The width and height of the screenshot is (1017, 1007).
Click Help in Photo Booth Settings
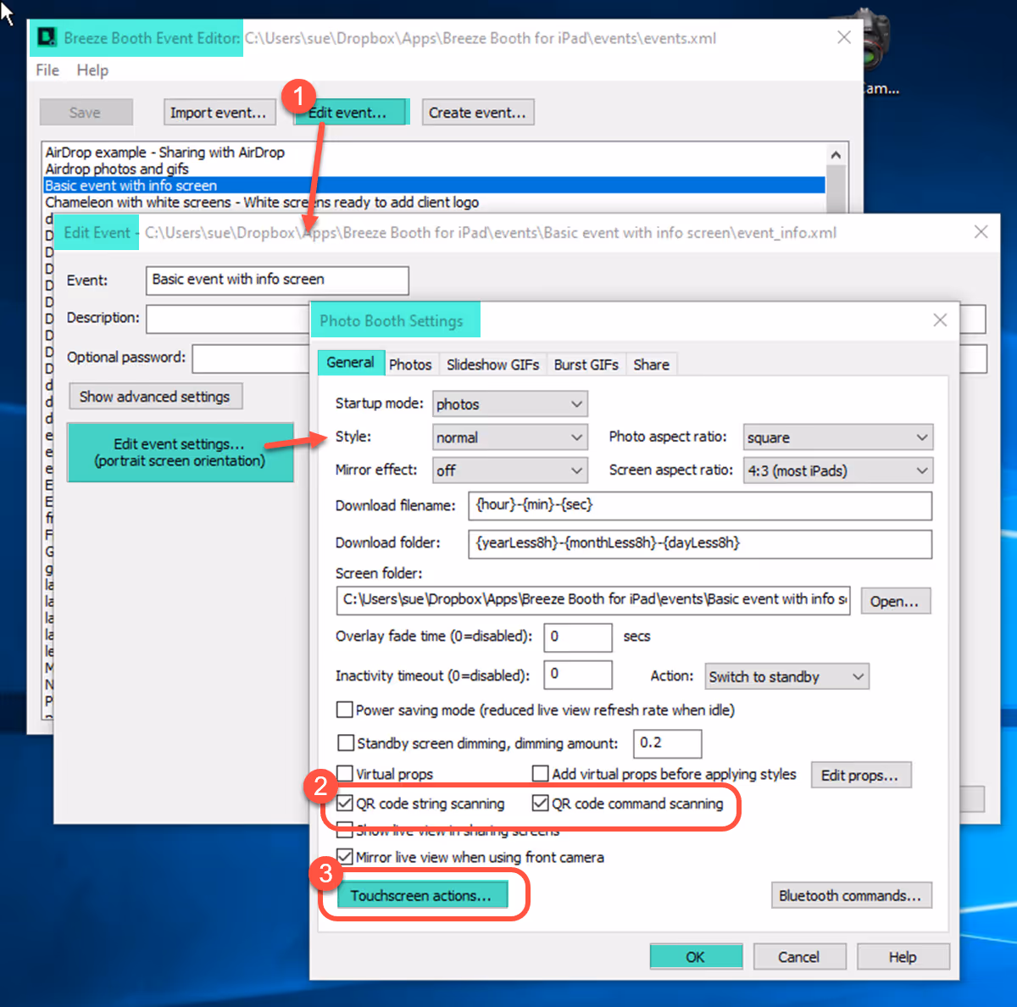903,956
